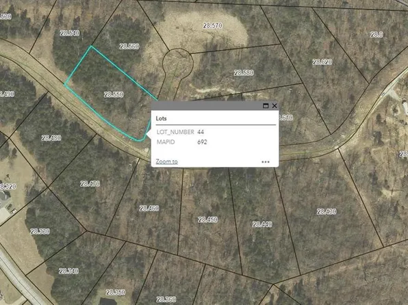Select parcel labeled 28.610
This screenshot has height=305, width=408.
[x=285, y=118]
